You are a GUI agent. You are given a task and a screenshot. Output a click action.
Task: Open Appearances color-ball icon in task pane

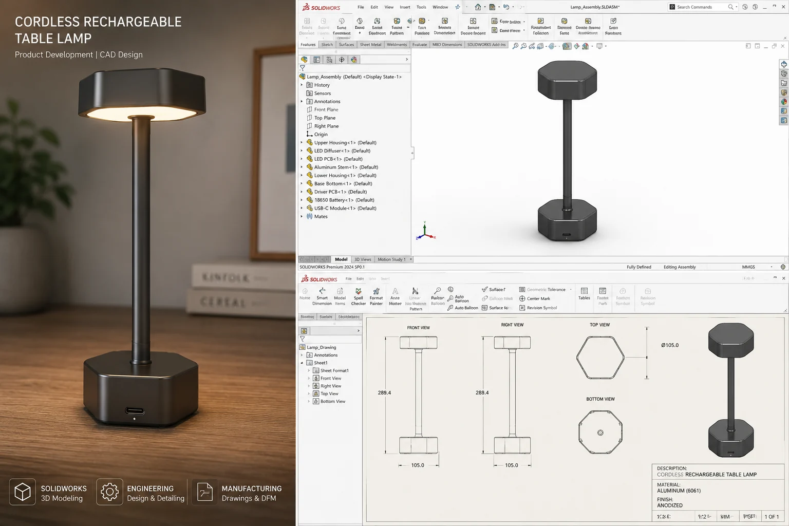(x=784, y=102)
